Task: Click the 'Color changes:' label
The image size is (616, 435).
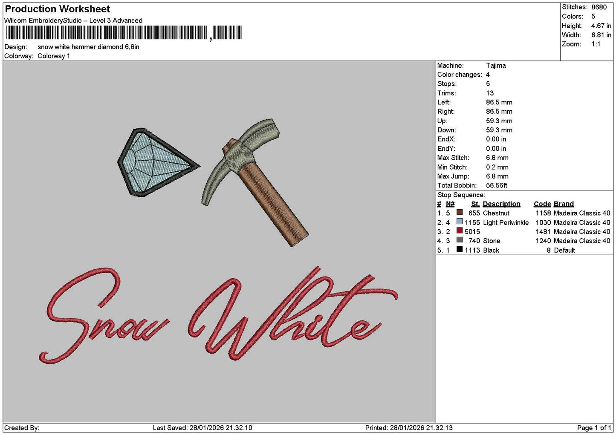Action: coord(460,75)
